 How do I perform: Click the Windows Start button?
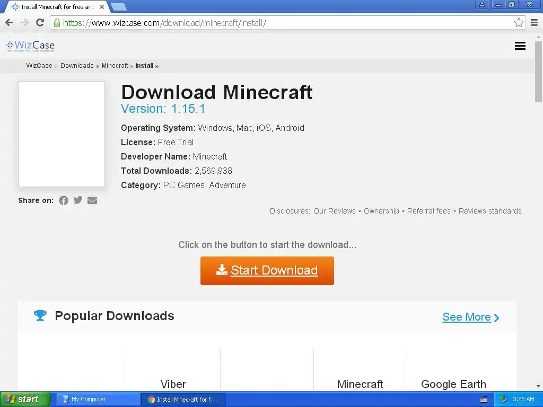pos(25,400)
